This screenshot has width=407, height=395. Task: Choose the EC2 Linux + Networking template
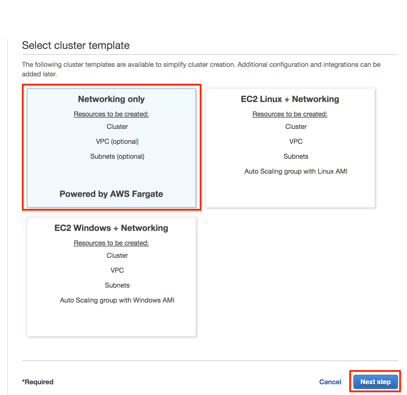tap(290, 148)
